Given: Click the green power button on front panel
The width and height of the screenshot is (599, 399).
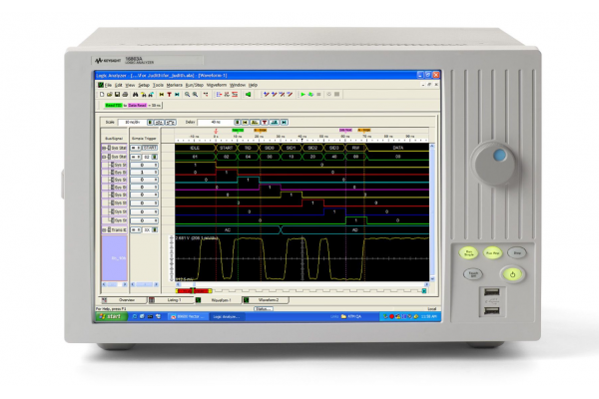Looking at the screenshot, I should [x=512, y=274].
